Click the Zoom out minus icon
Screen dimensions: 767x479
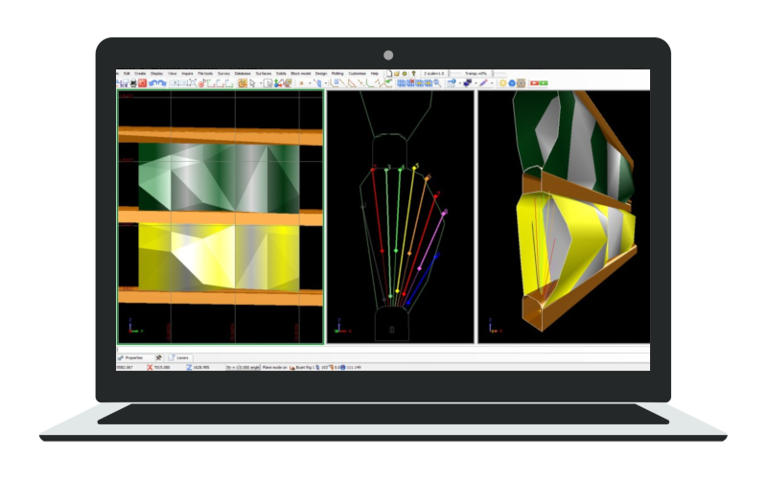[x=184, y=82]
